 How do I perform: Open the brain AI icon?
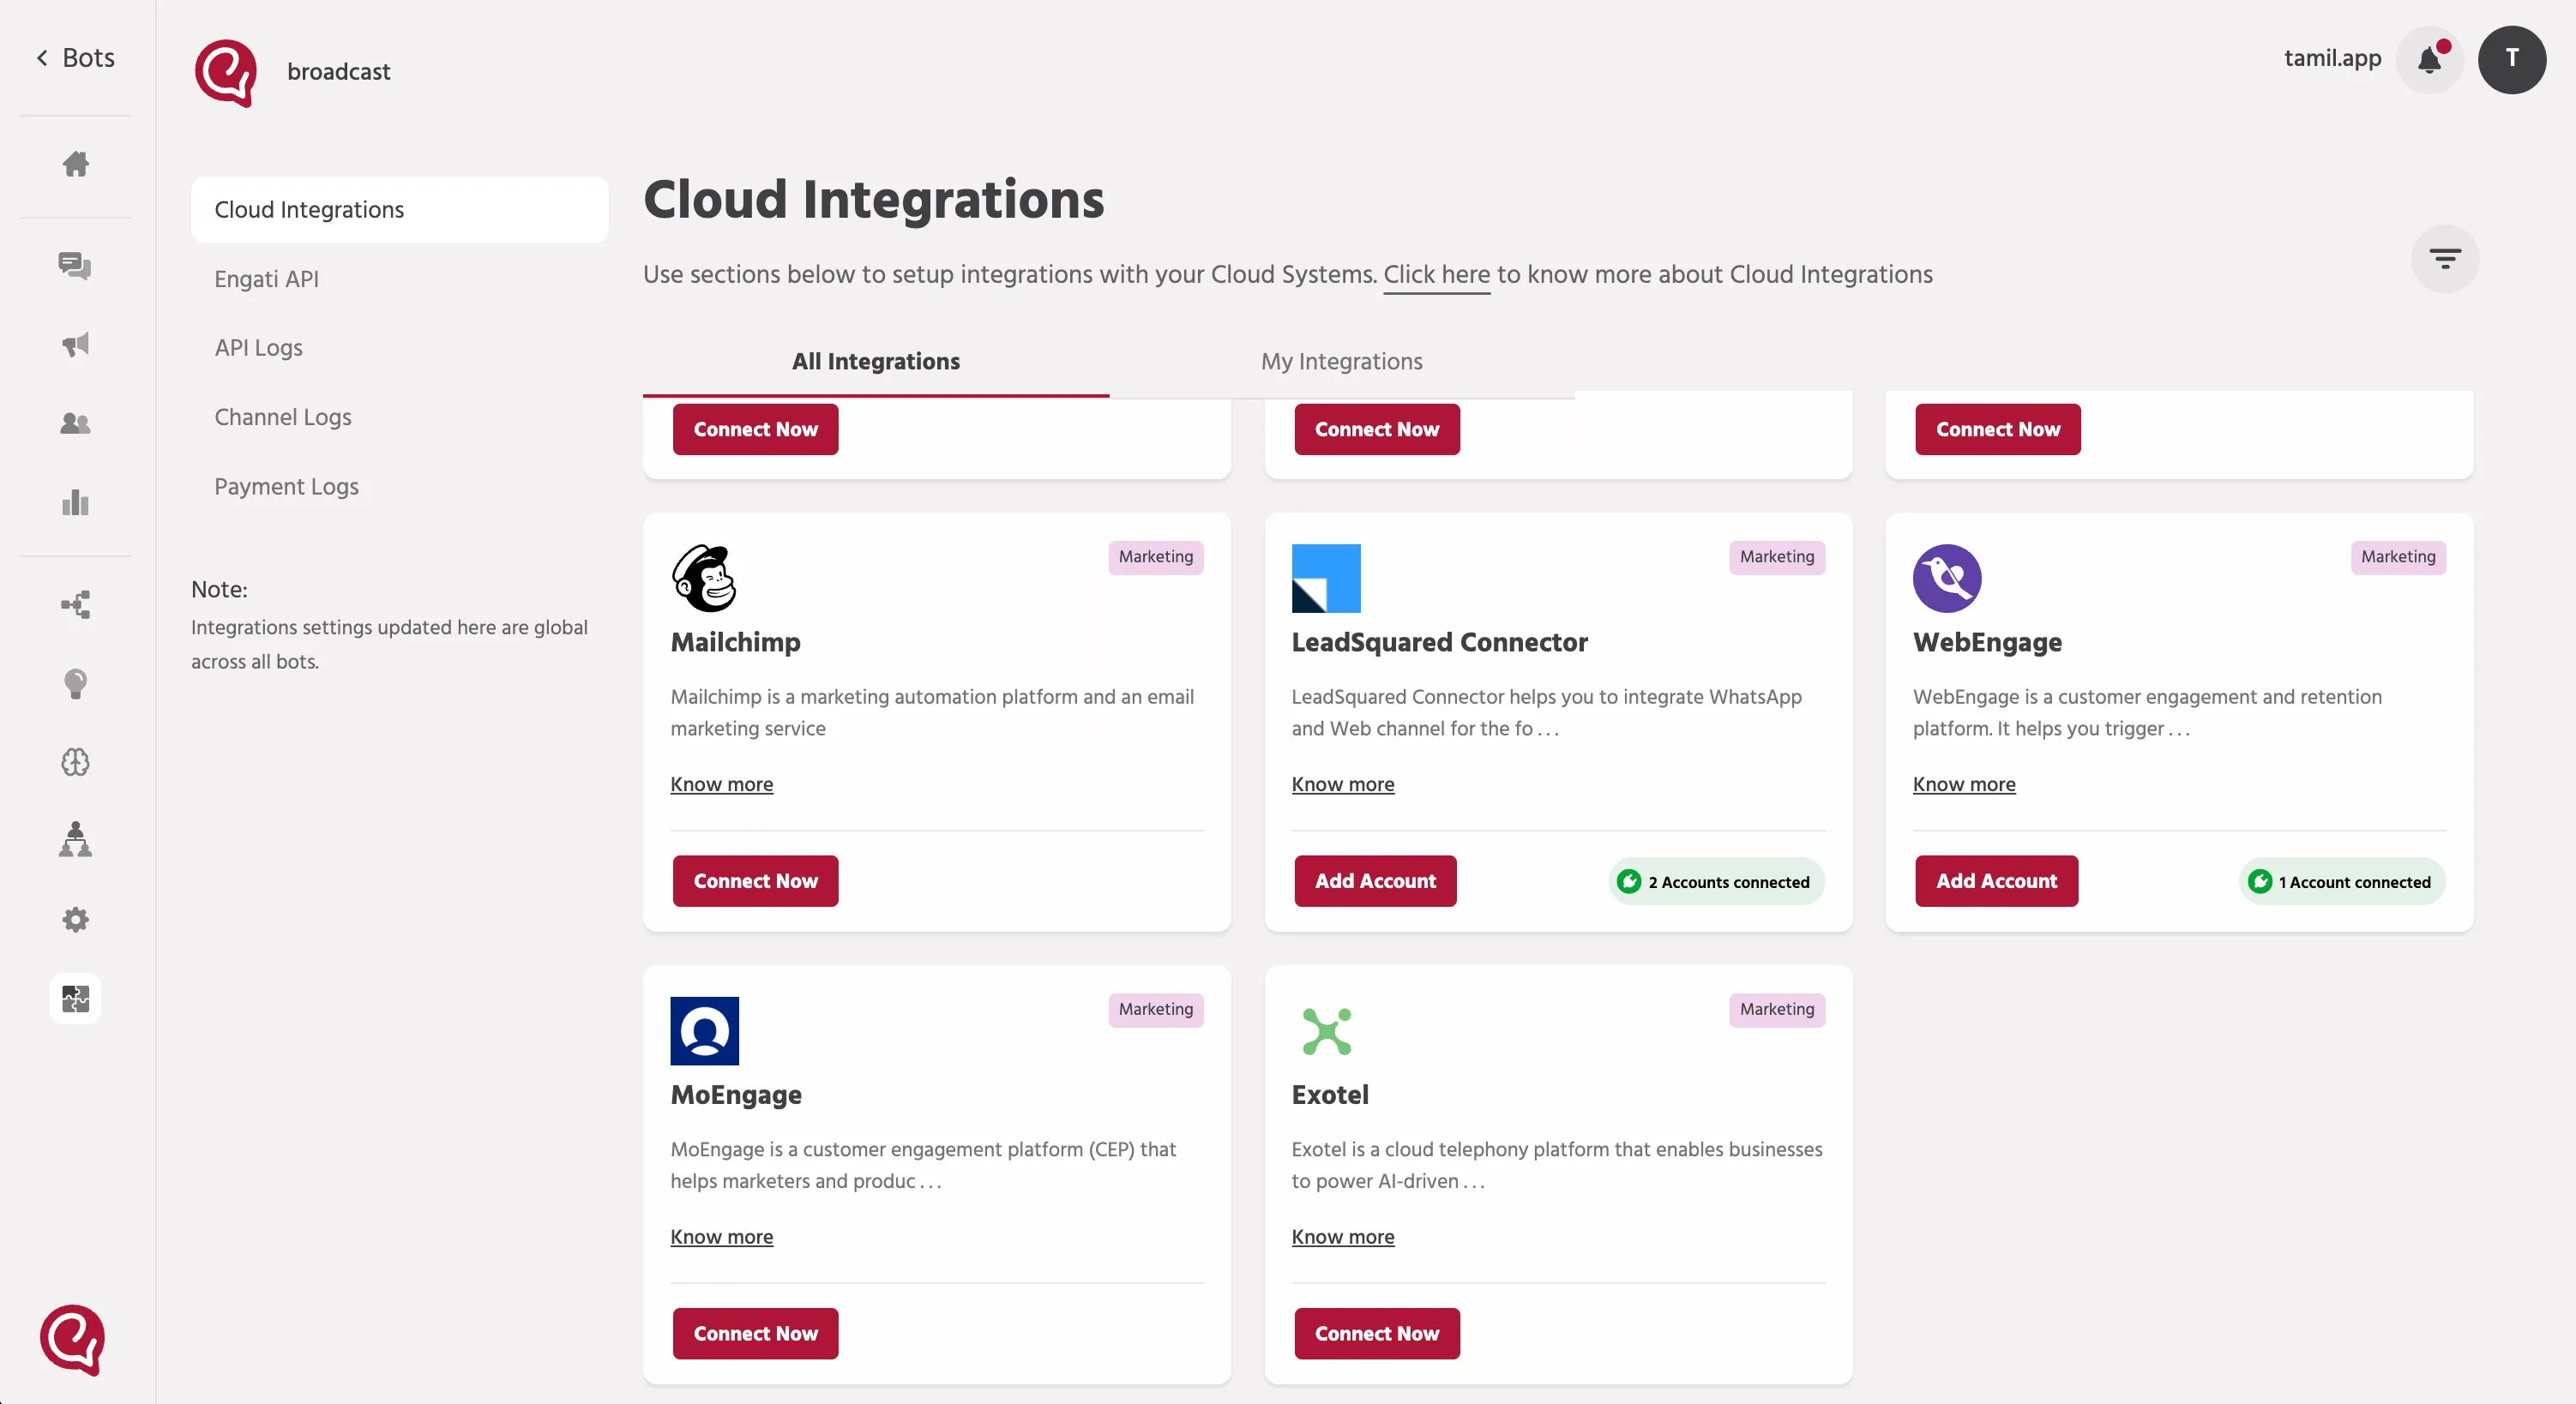(x=75, y=763)
